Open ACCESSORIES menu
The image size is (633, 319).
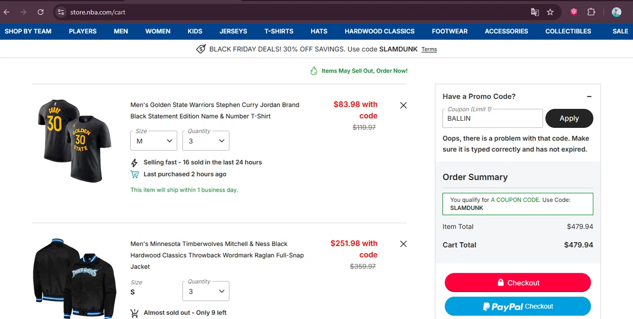[x=506, y=31]
